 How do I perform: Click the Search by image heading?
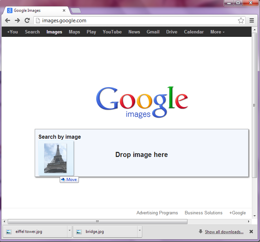(60, 137)
